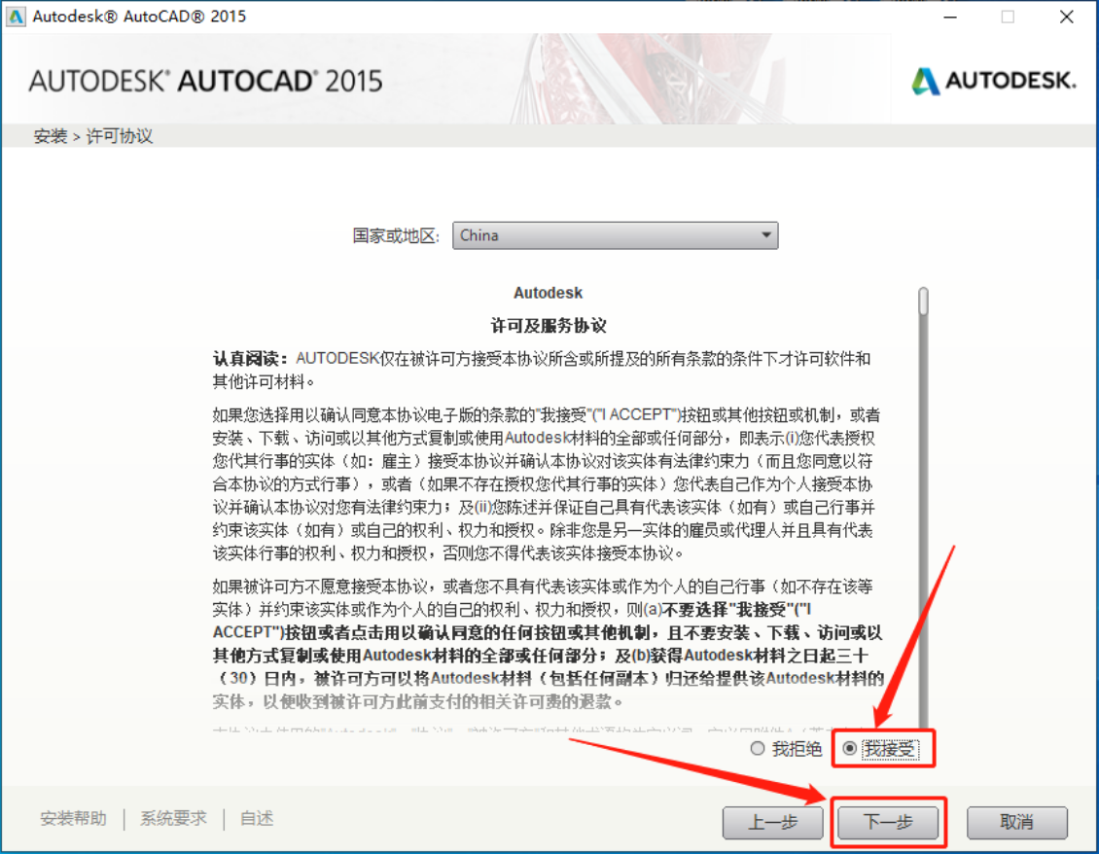Close the AutoCAD 2015 installer window
Screen dimensions: 1099x854
tap(1066, 17)
